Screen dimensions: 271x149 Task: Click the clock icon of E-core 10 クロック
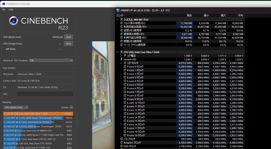pyautogui.click(x=125, y=103)
